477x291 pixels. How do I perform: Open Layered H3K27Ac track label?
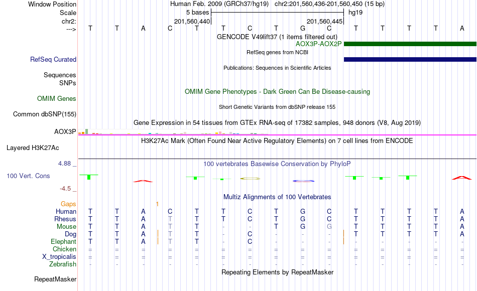[33, 148]
